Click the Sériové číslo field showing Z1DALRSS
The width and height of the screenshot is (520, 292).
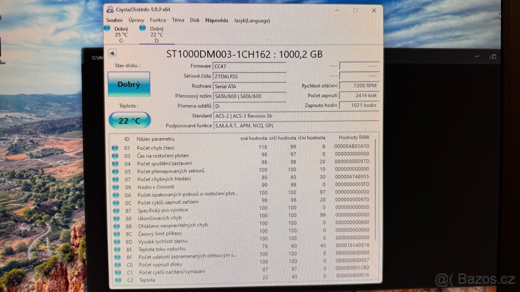(250, 76)
